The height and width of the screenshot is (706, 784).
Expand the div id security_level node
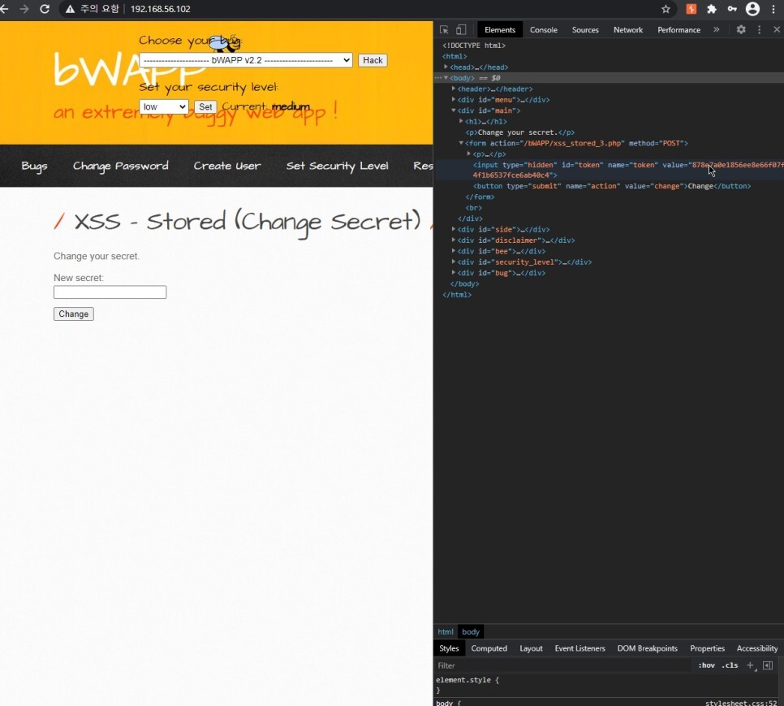454,262
